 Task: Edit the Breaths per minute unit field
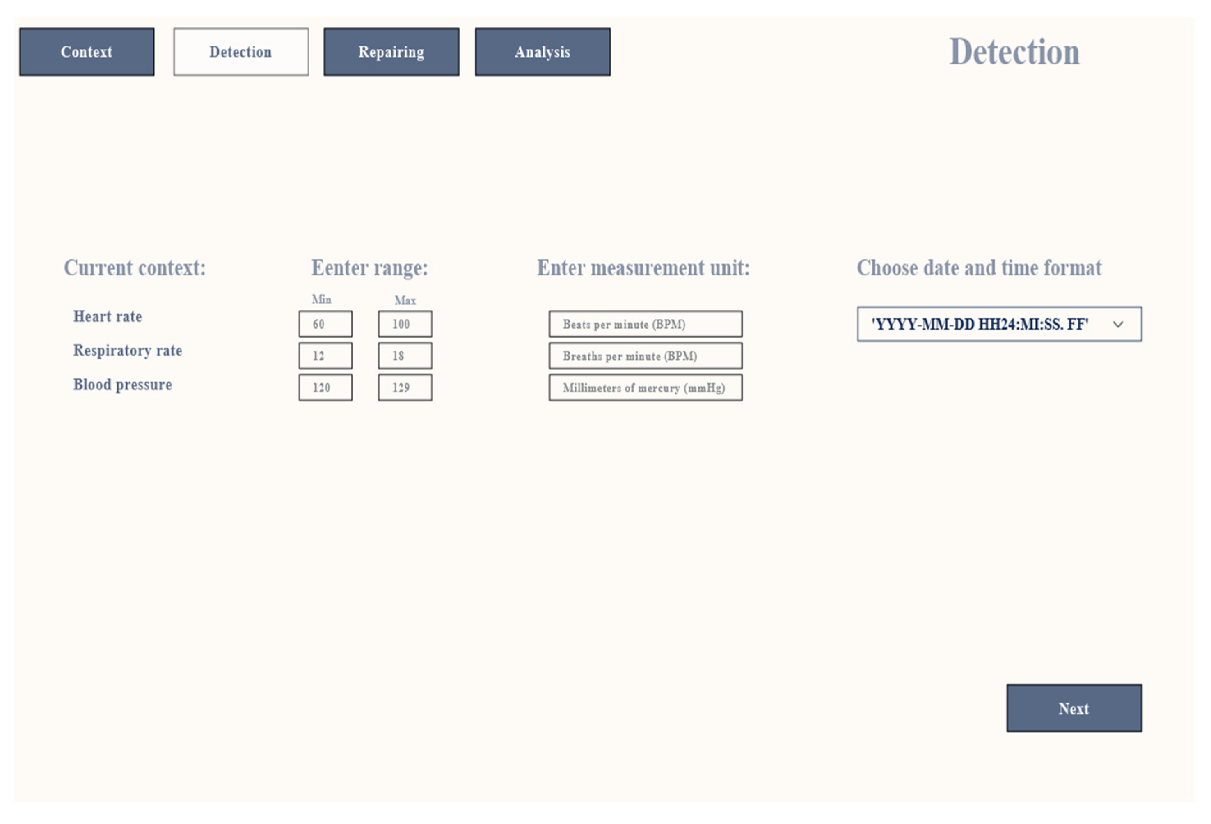(x=645, y=356)
